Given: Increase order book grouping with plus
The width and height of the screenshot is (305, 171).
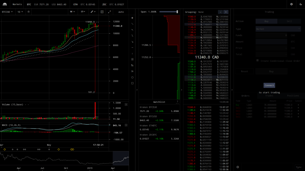Looking at the screenshot, I should click(225, 12).
